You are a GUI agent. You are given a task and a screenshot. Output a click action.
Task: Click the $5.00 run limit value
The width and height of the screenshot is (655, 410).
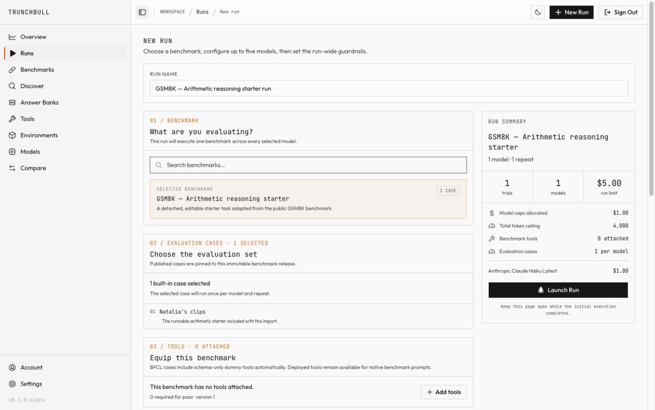(609, 183)
